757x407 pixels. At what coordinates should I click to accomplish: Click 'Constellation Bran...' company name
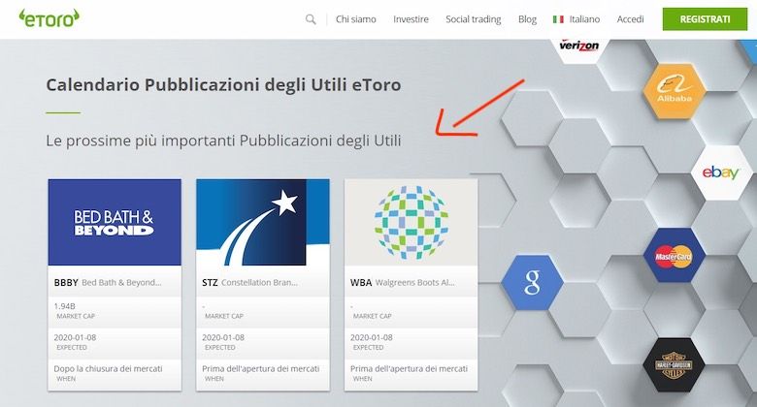pyautogui.click(x=260, y=283)
